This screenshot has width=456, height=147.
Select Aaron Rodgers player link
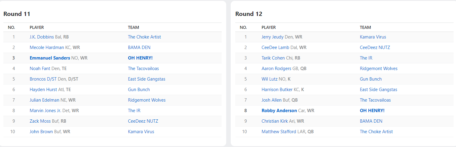tap(276, 69)
